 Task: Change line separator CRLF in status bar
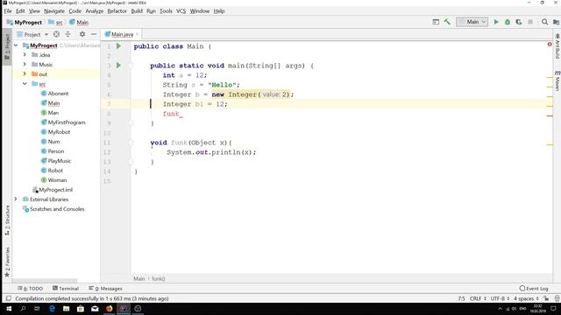[x=478, y=298]
